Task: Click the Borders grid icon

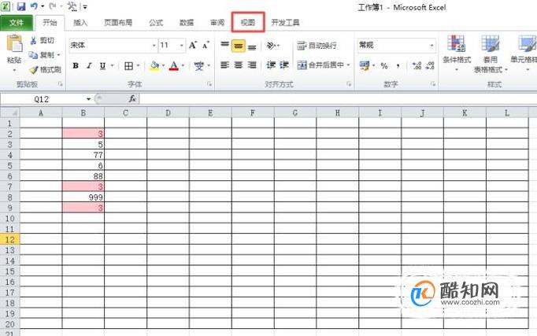Action: tap(129, 65)
